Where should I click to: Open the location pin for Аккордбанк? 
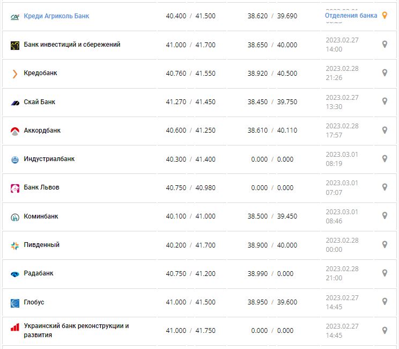[385, 130]
